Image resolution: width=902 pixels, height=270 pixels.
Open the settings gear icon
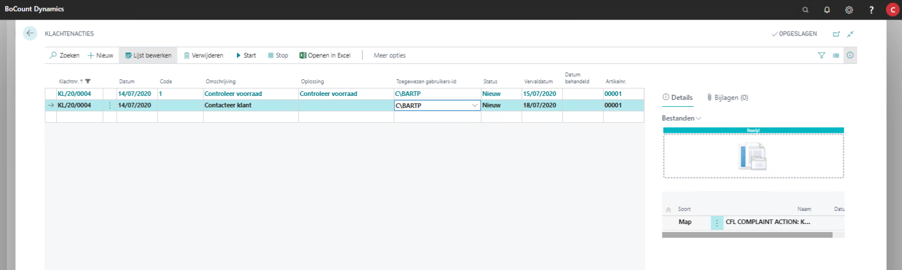[849, 10]
